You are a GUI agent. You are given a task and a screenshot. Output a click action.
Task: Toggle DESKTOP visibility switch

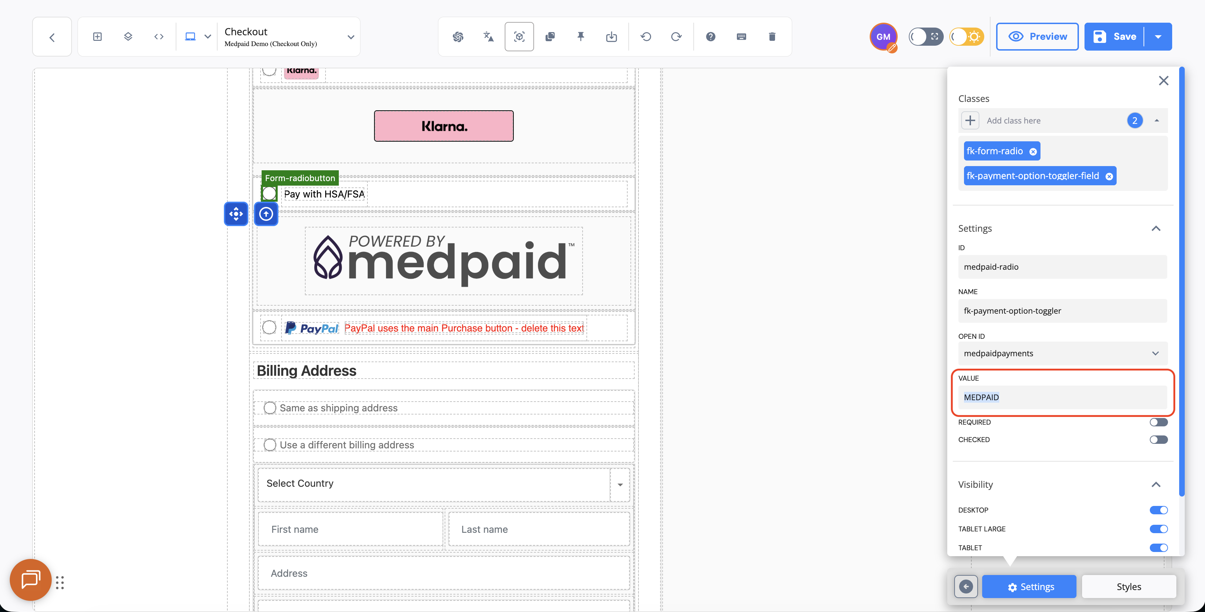[x=1158, y=510]
